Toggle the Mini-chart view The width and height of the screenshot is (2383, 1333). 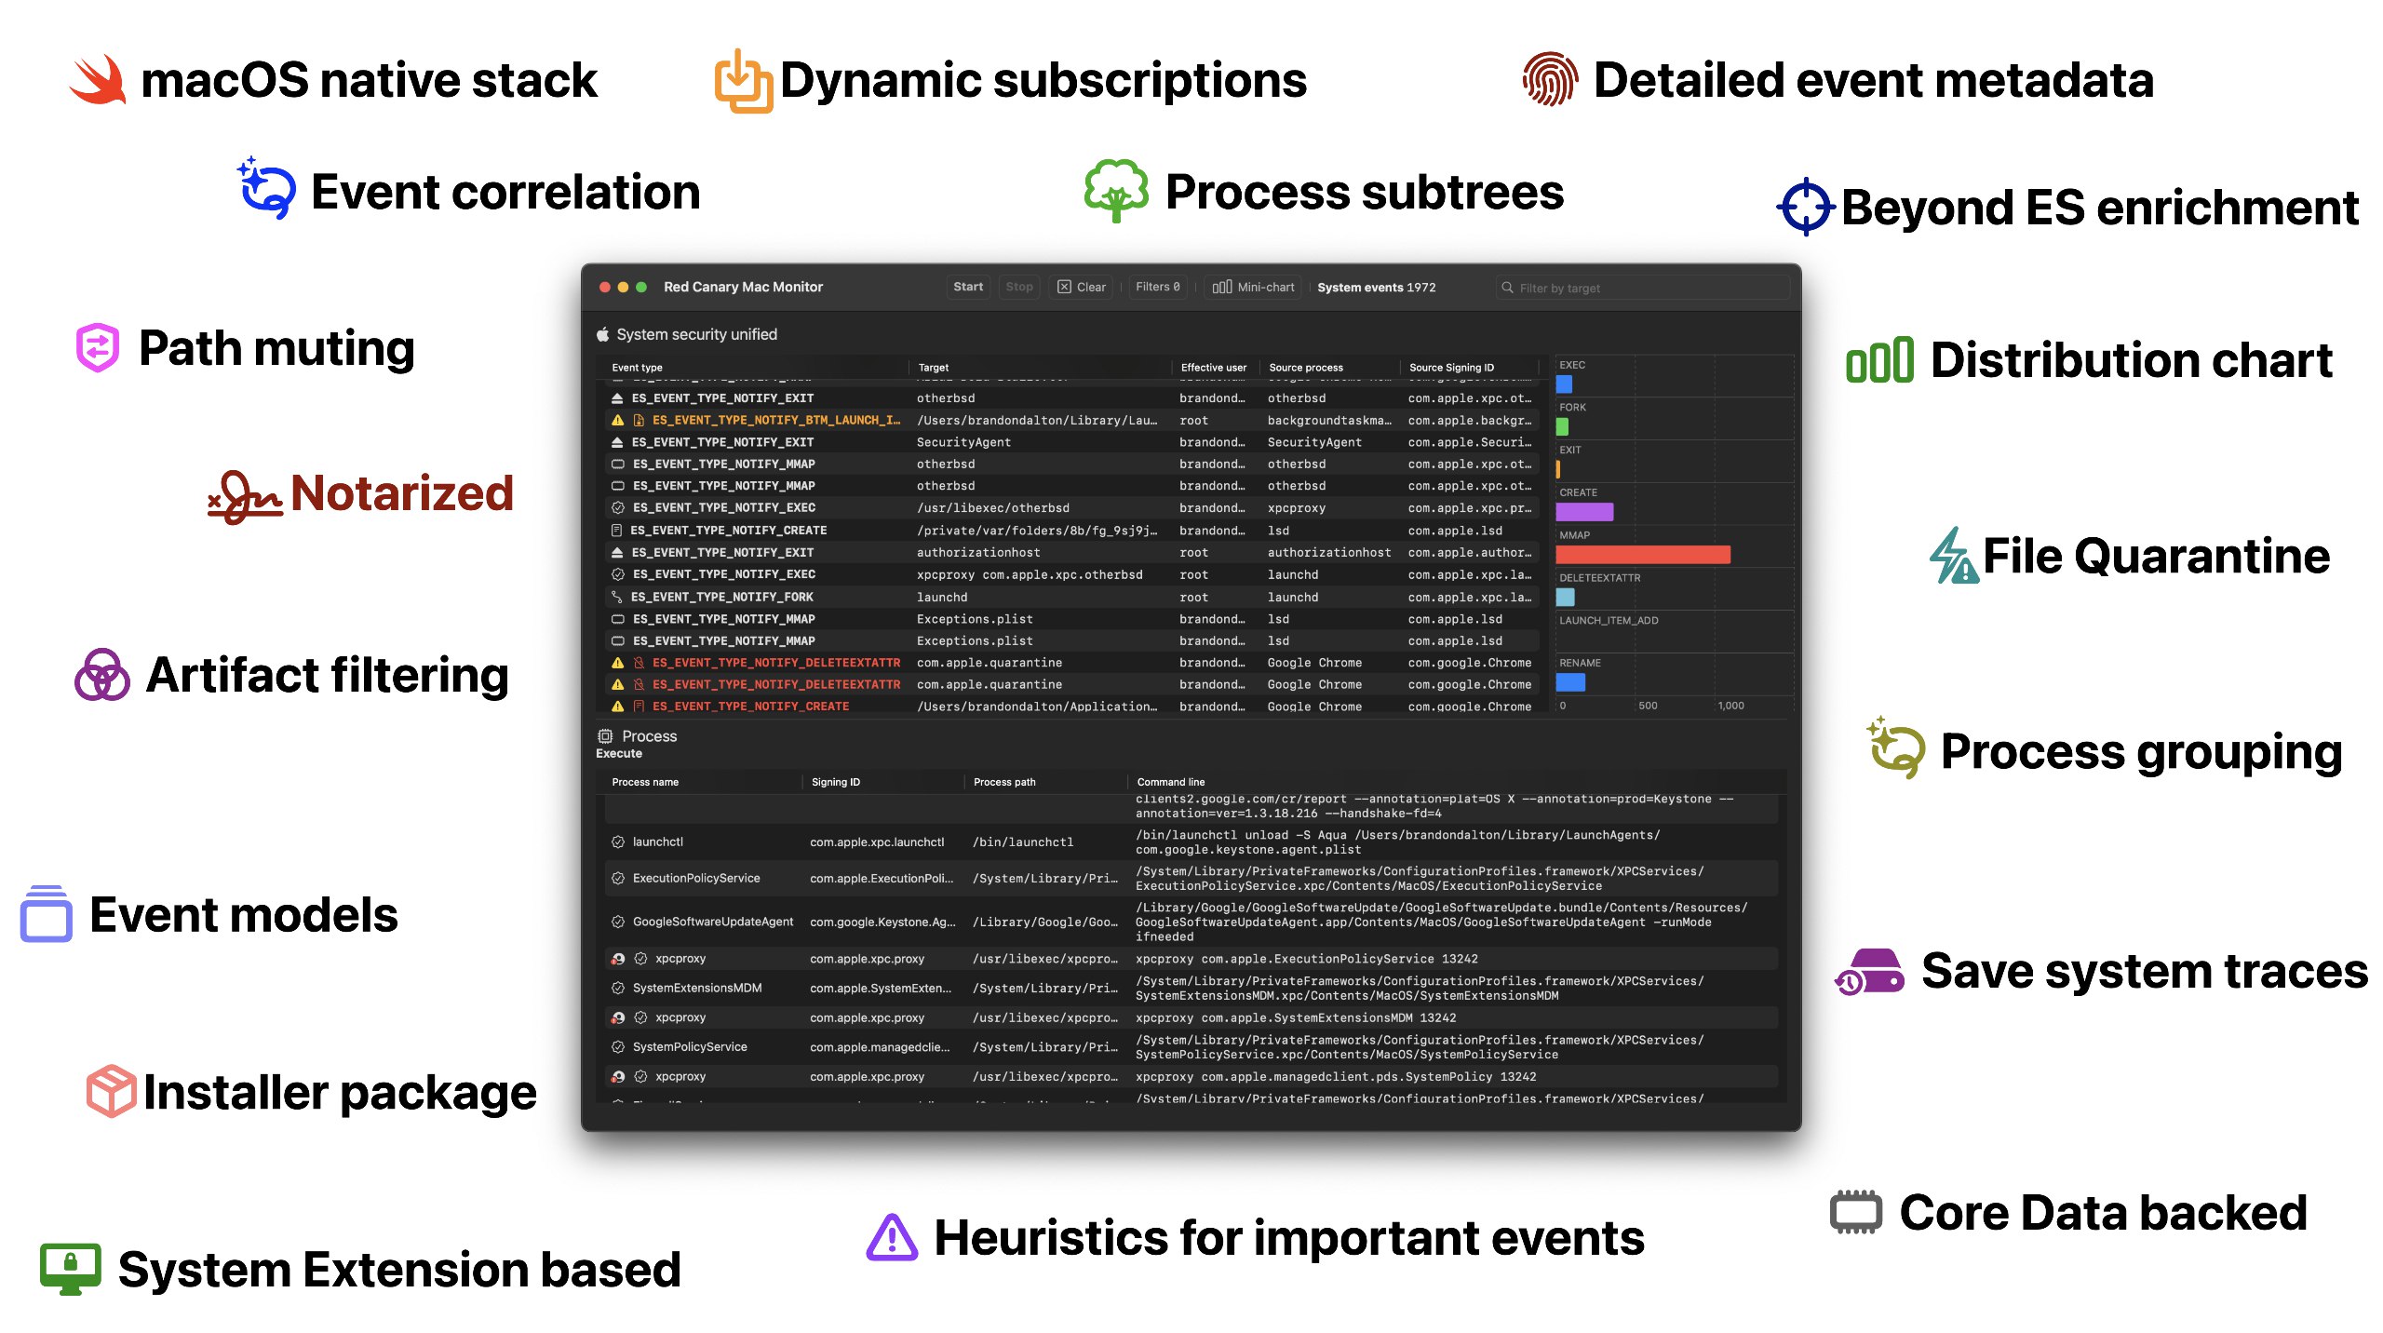pos(1254,287)
